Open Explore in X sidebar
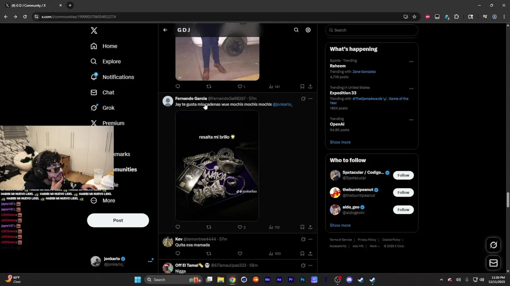 106,62
